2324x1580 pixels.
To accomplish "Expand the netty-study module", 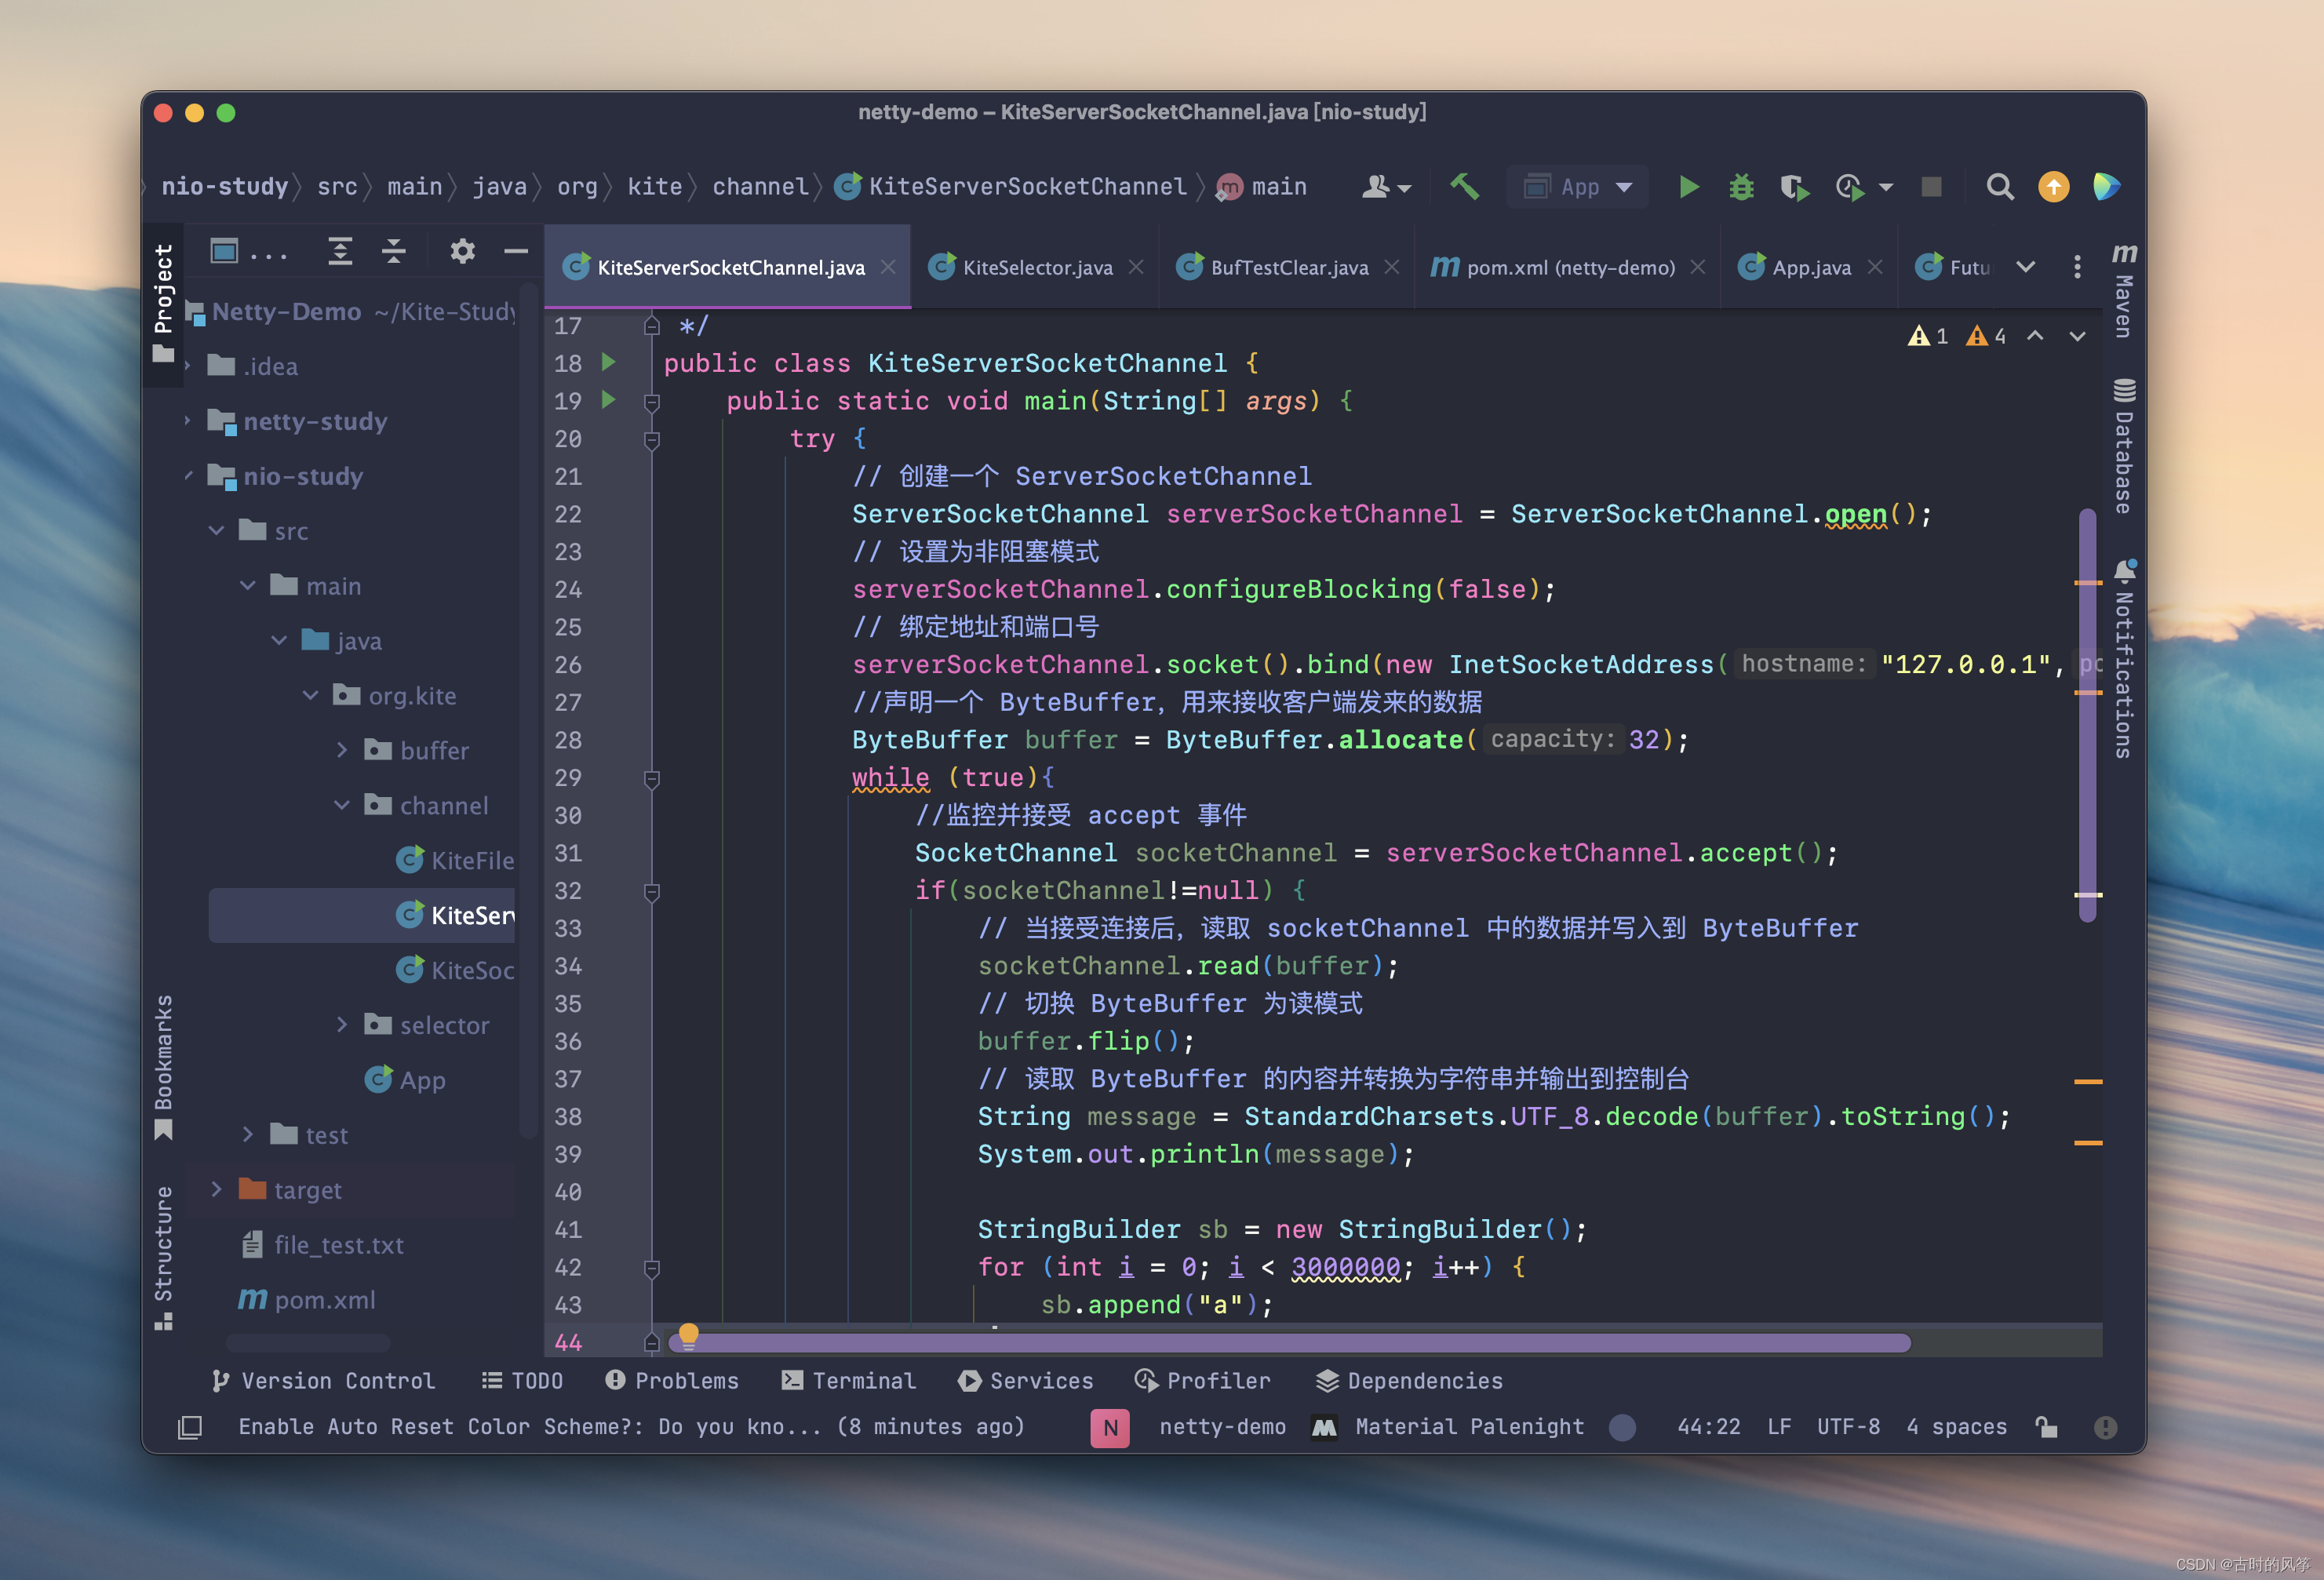I will [187, 421].
